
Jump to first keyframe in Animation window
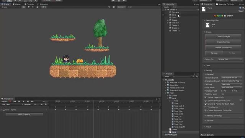pos(15,102)
